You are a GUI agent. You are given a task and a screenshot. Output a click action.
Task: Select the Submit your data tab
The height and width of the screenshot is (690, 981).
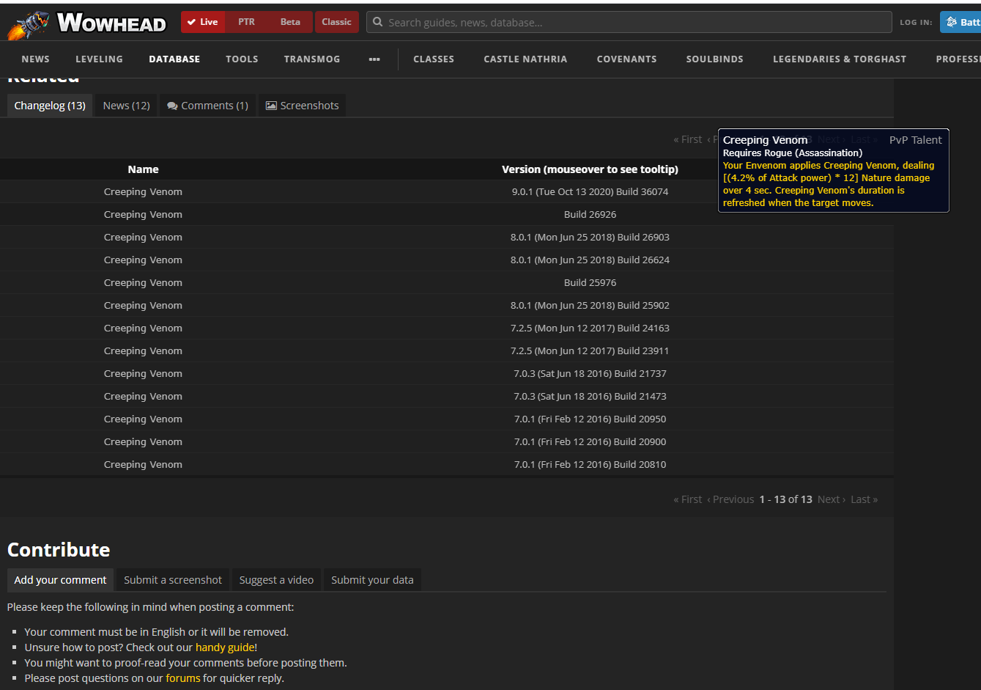[372, 580]
